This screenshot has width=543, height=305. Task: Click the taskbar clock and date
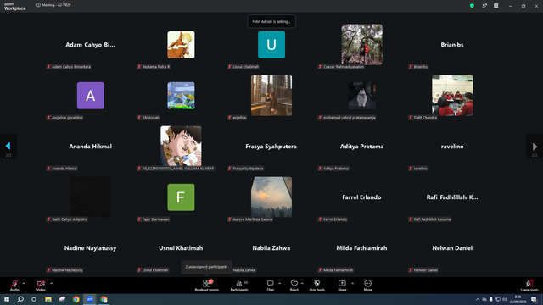pos(518,299)
